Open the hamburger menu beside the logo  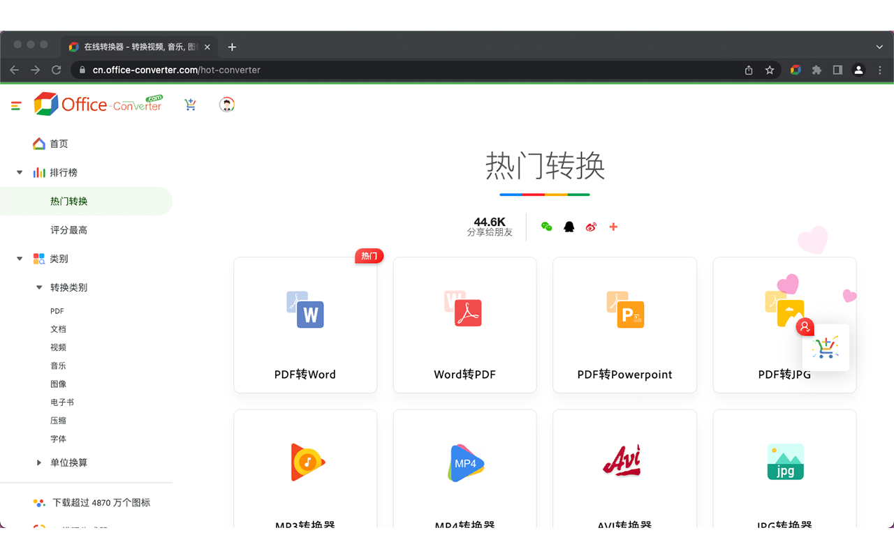[x=15, y=106]
